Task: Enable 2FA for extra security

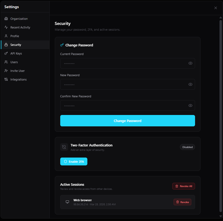Action: pyautogui.click(x=74, y=161)
